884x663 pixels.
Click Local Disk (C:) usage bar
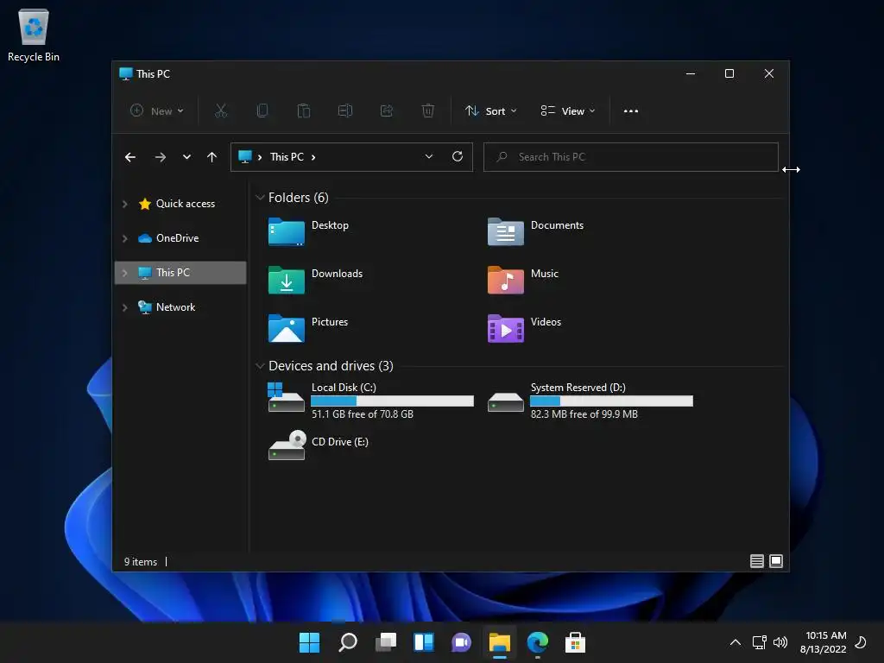point(393,401)
